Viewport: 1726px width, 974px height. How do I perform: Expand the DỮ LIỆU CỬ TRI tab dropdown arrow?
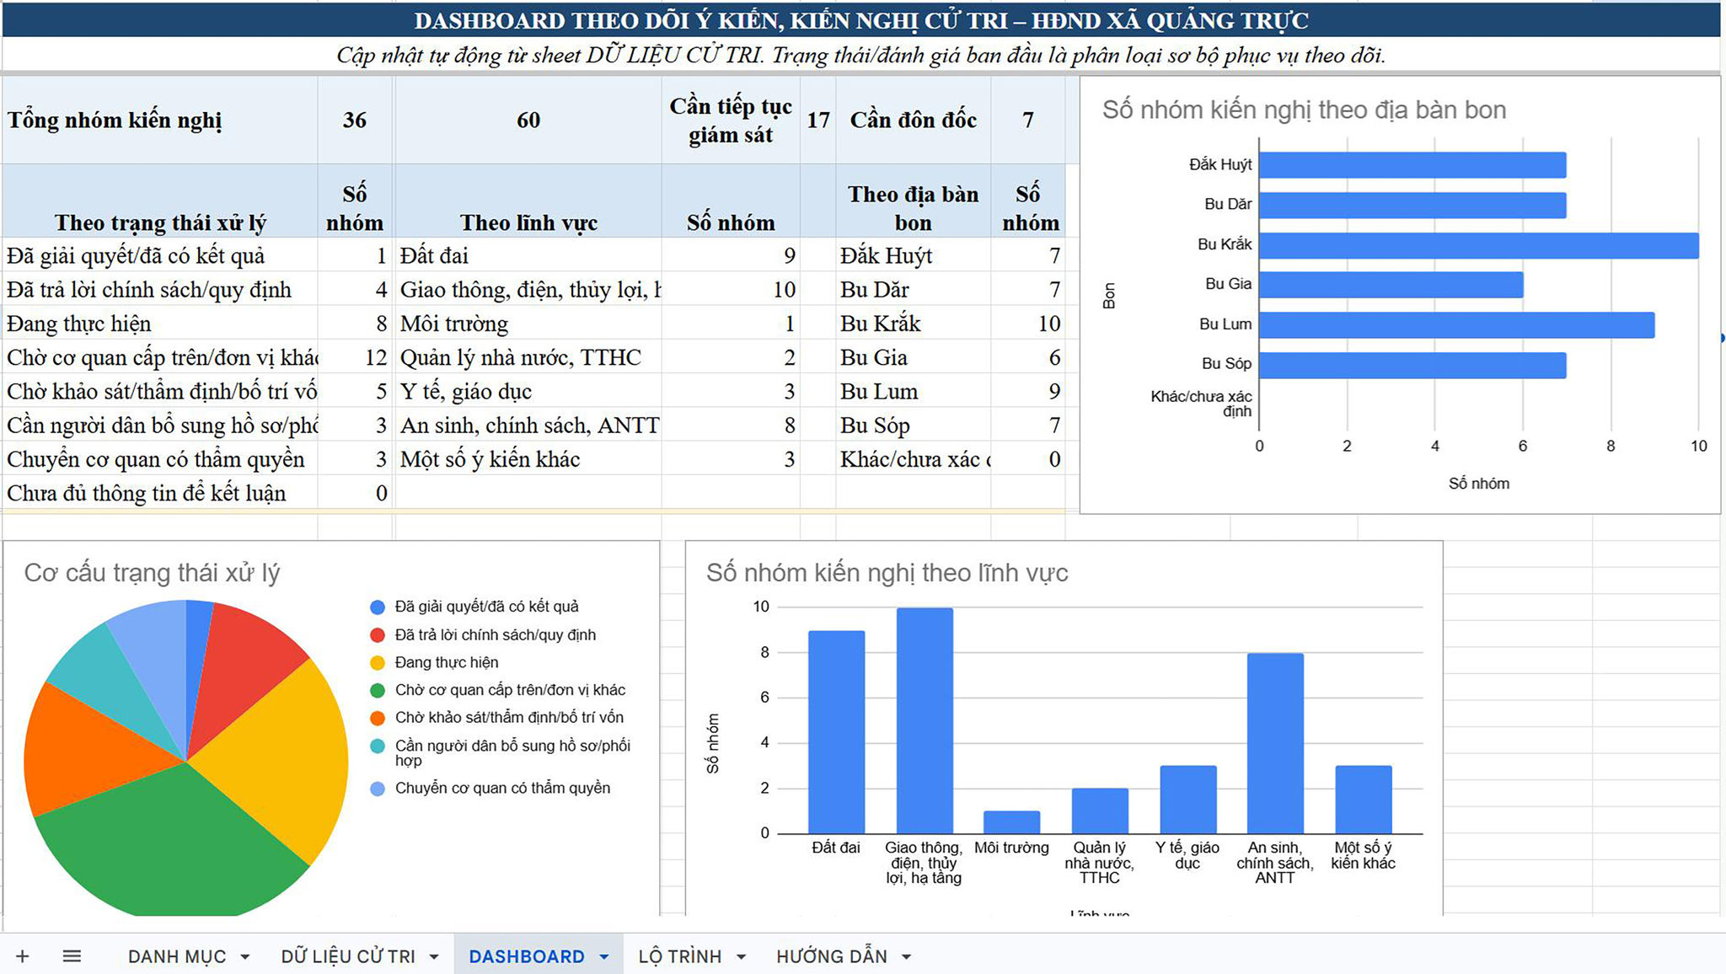pyautogui.click(x=434, y=957)
